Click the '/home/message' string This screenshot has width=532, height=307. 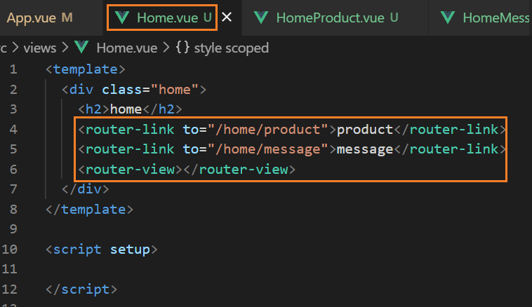pos(267,149)
